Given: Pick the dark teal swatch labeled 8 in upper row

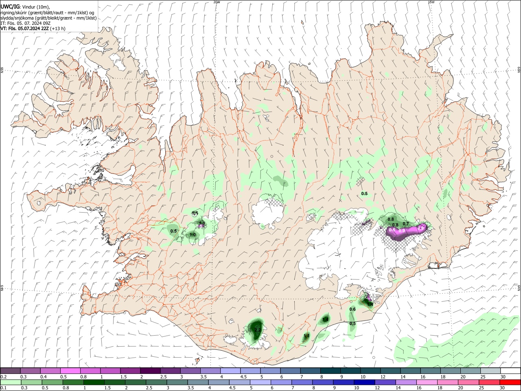Looking at the screenshot, I should [331, 371].
